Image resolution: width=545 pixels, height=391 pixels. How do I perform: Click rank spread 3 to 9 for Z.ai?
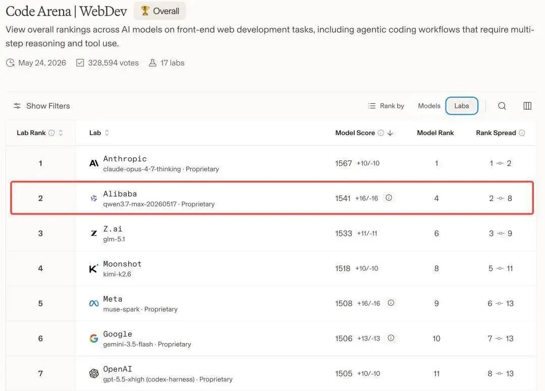(501, 233)
